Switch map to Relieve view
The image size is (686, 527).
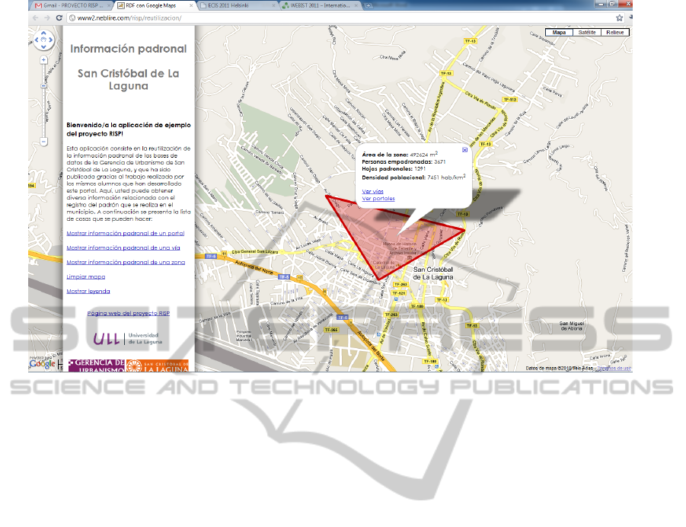point(614,33)
